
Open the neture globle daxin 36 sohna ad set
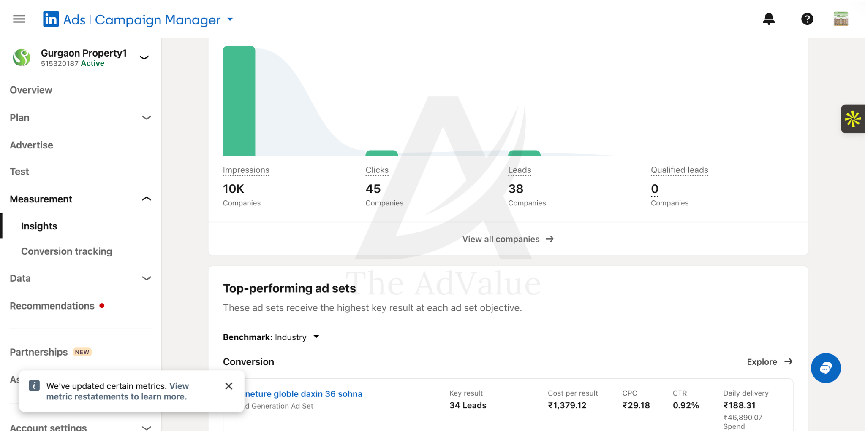(x=304, y=394)
